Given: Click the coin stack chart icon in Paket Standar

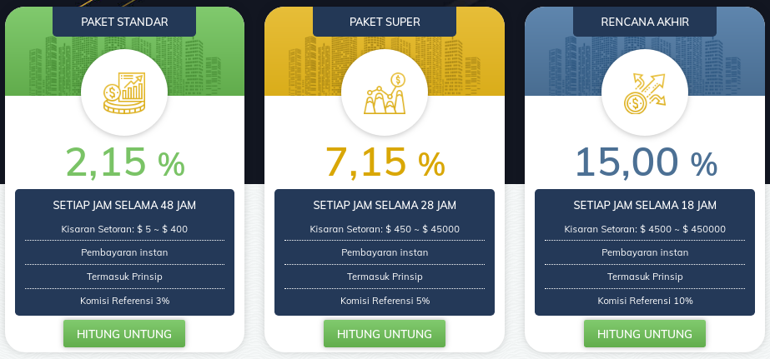Looking at the screenshot, I should coord(124,92).
